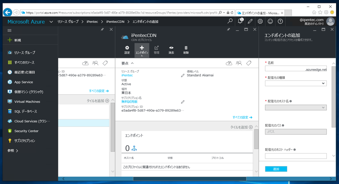This screenshot has width=339, height=184.
Task: Open 仮想マシン (クラシック) in the sidebar
Action: (30, 92)
